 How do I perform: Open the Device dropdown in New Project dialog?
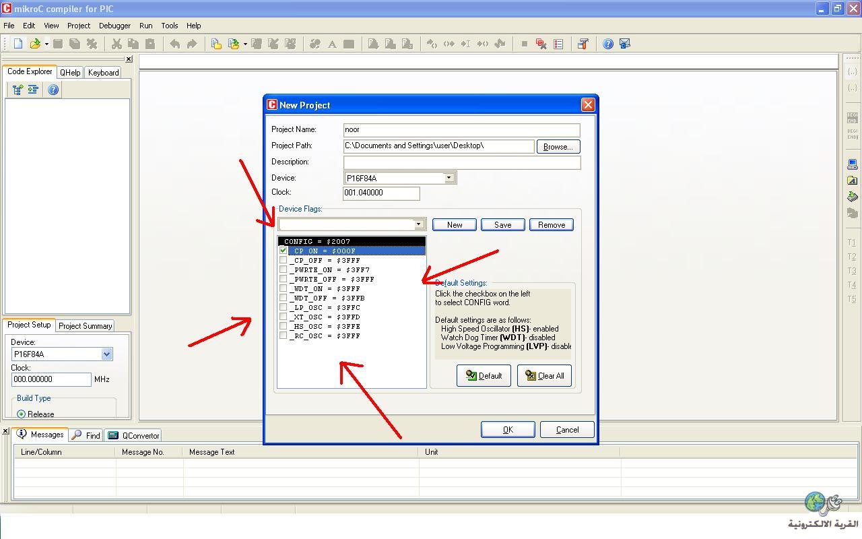click(449, 178)
